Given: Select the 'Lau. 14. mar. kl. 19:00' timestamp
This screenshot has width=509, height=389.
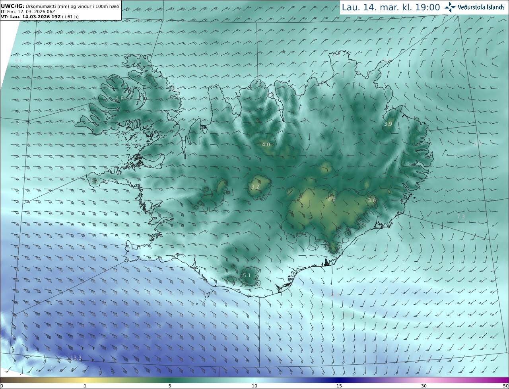Looking at the screenshot, I should [391, 7].
